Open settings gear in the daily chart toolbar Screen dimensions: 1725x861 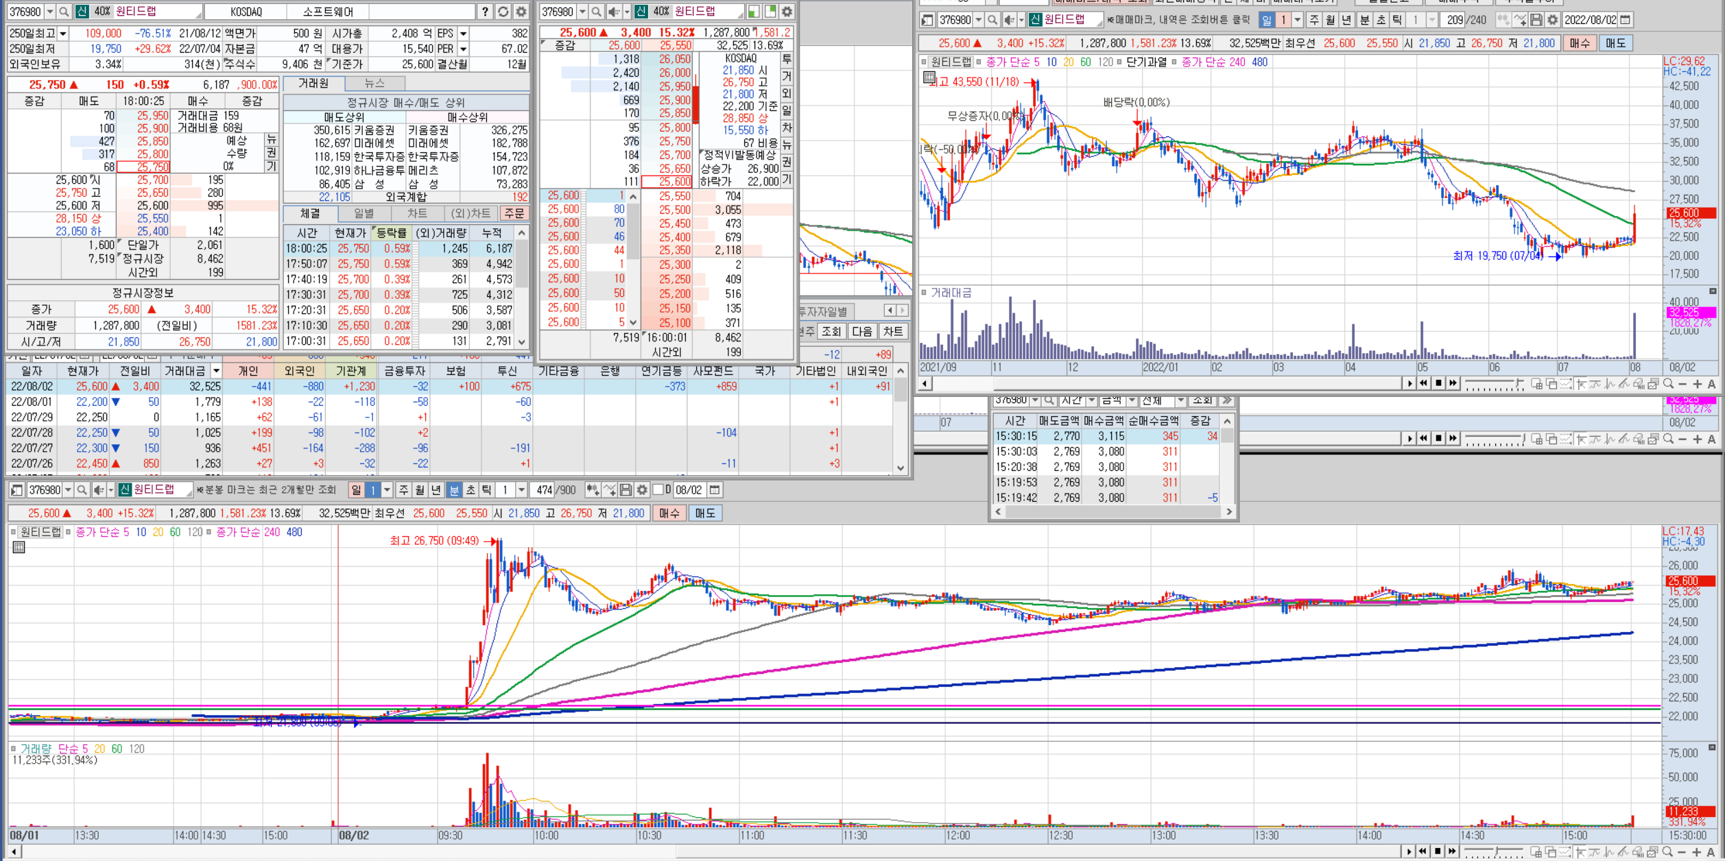point(1553,20)
